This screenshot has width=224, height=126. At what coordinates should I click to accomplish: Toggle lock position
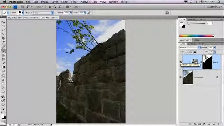192,52
